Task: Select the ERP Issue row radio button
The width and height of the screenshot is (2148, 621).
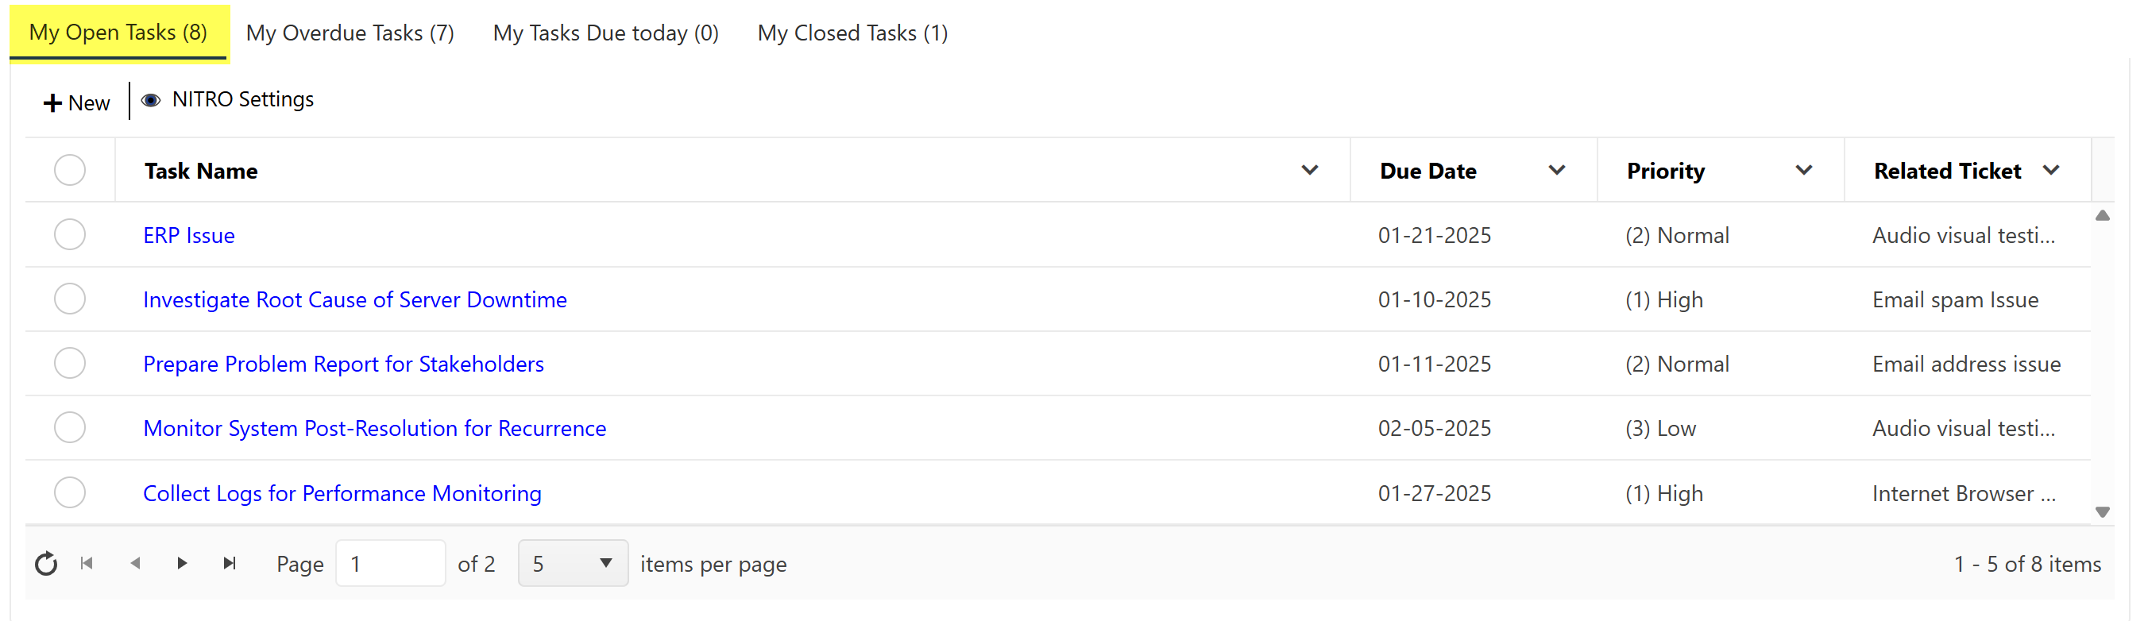Action: 70,235
